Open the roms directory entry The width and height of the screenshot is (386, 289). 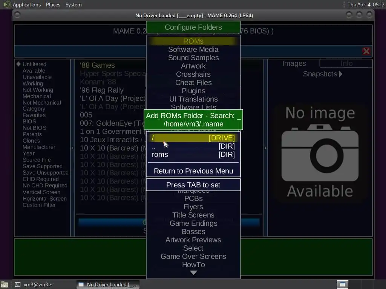pos(193,155)
